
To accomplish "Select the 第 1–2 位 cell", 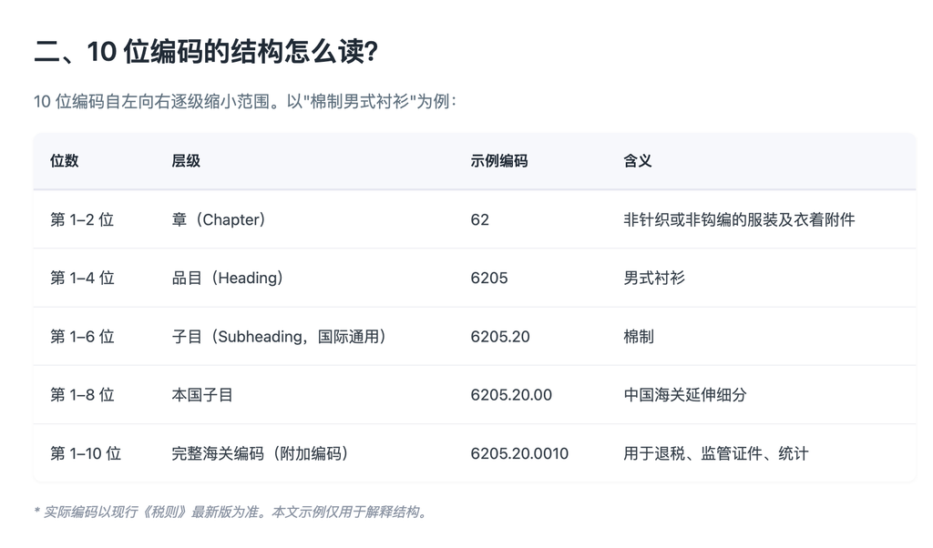I will tap(82, 220).
